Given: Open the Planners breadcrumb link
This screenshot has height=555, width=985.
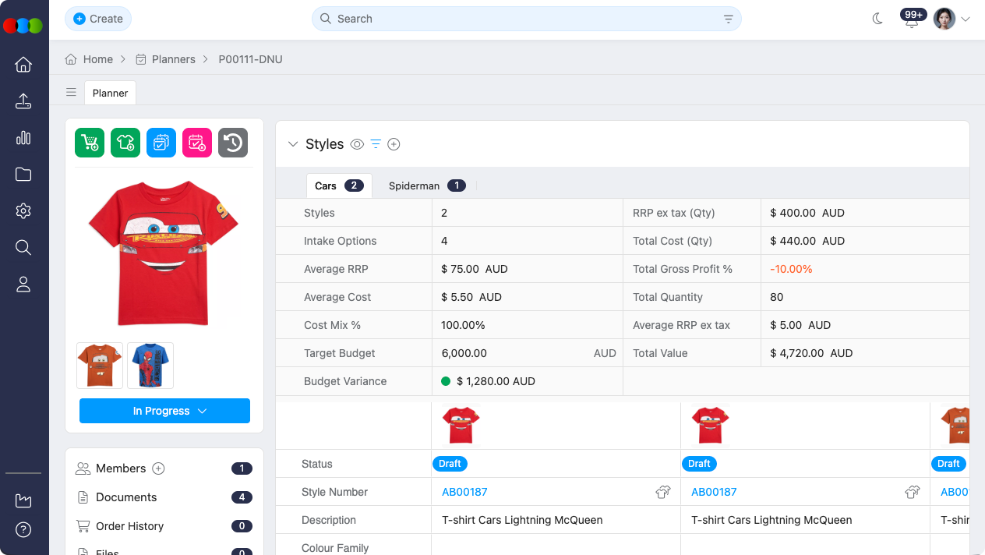Looking at the screenshot, I should [x=174, y=59].
